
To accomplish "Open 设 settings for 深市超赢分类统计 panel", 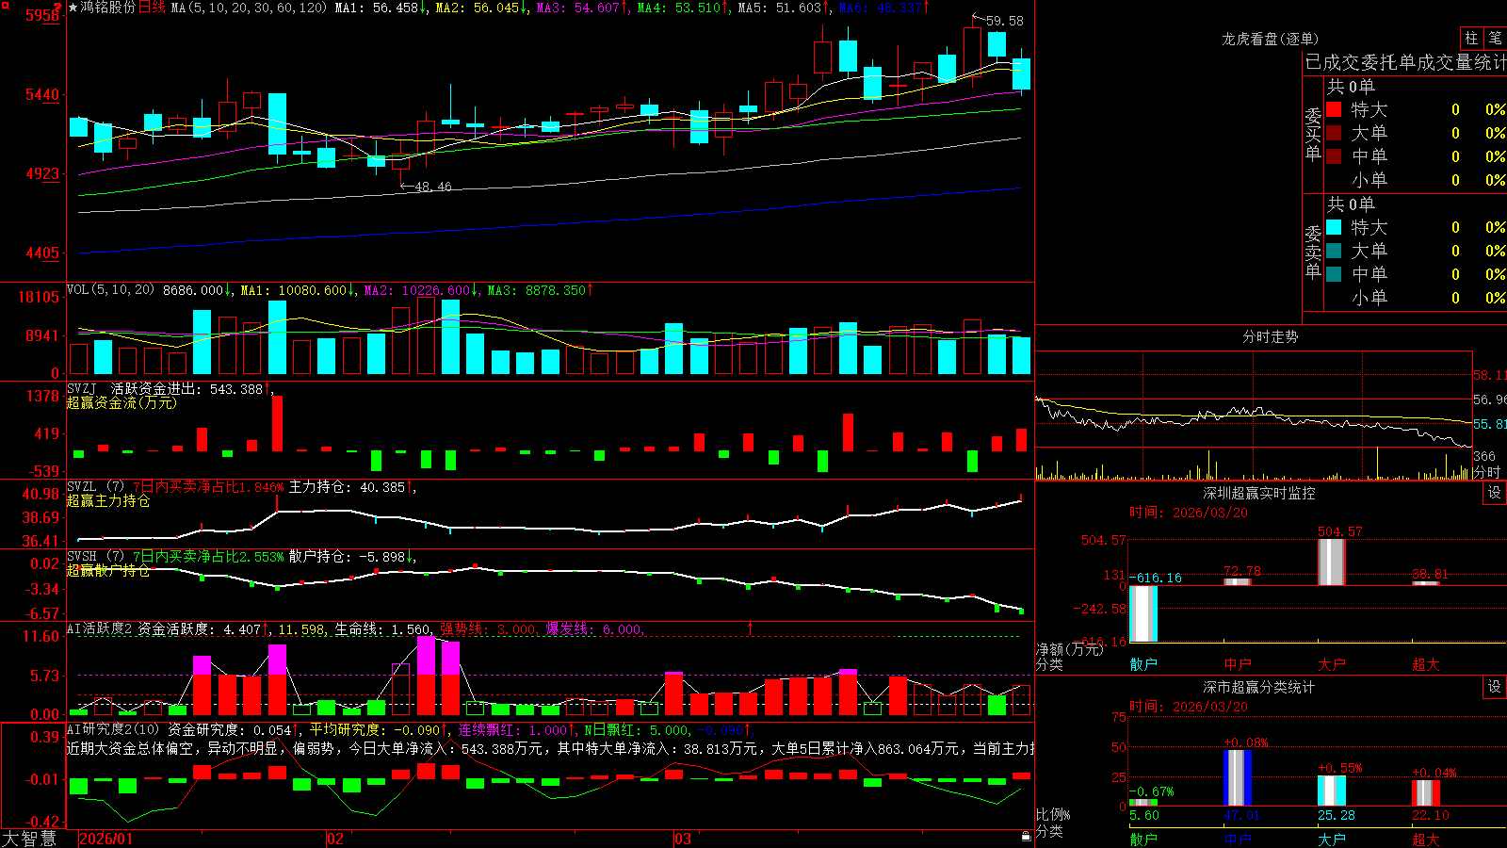I will [x=1495, y=687].
